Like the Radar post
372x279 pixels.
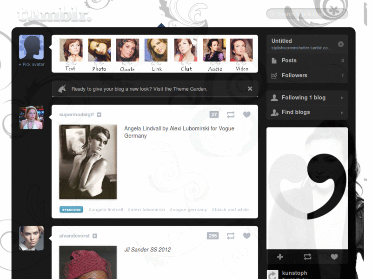click(x=334, y=257)
